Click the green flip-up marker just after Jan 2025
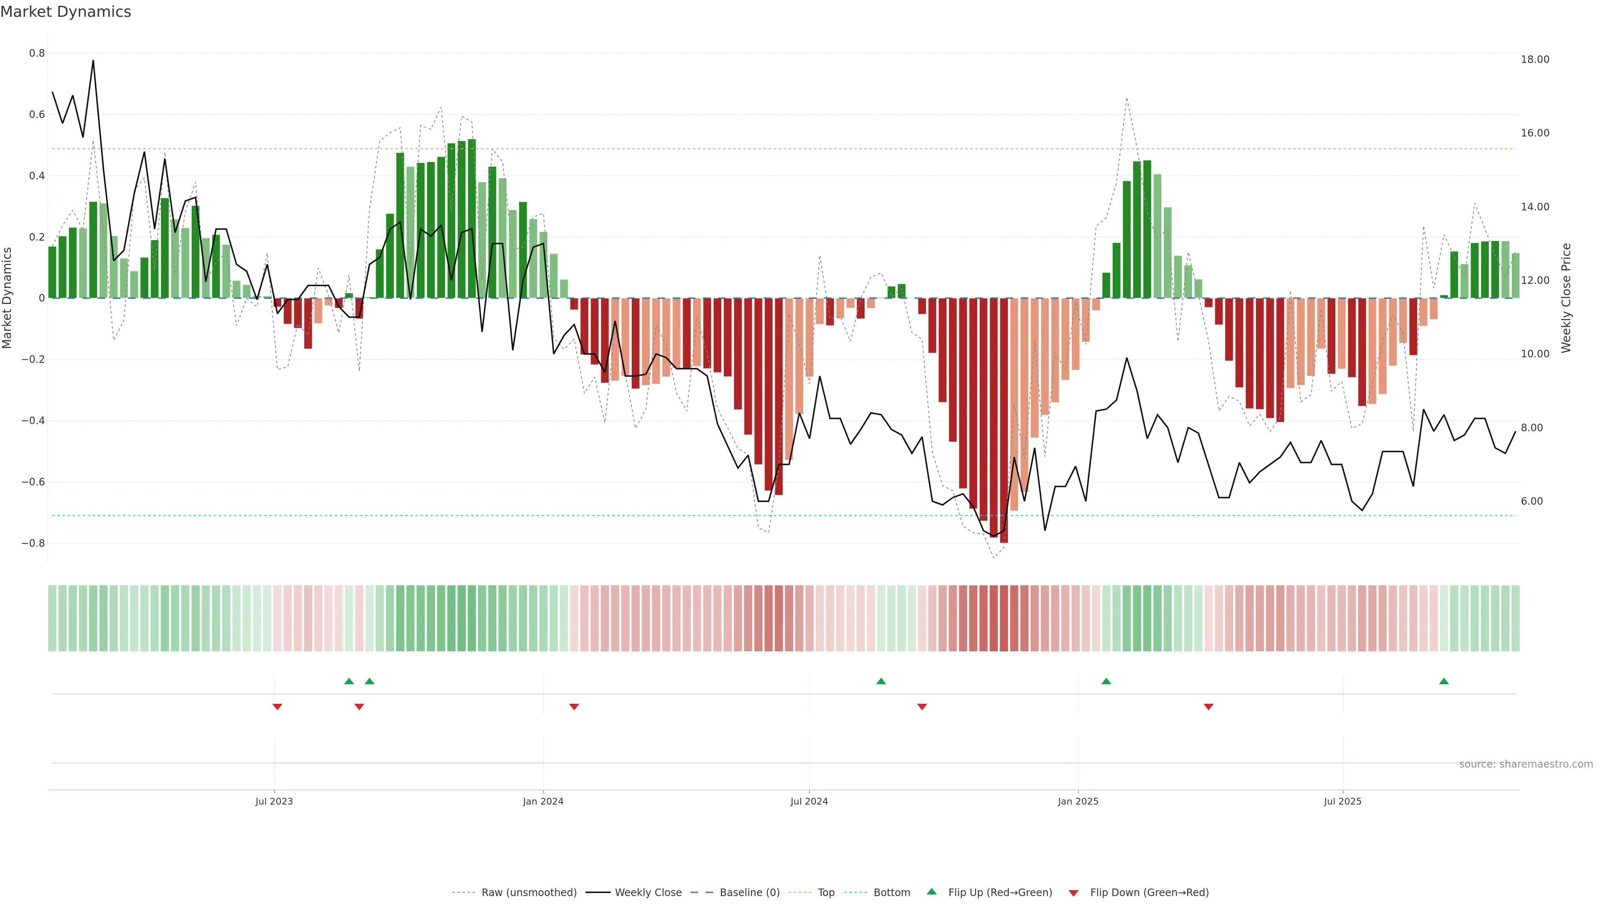Image resolution: width=1614 pixels, height=907 pixels. 1106,681
